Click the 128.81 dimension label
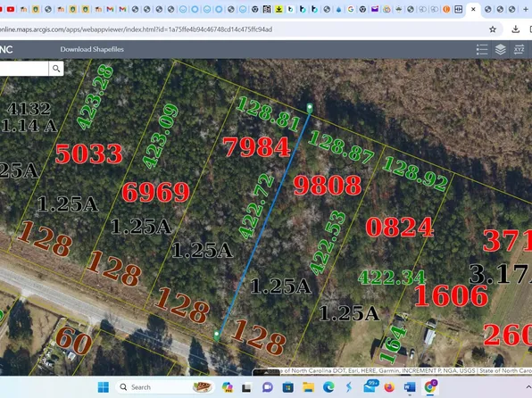The width and height of the screenshot is (532, 398). [268, 113]
